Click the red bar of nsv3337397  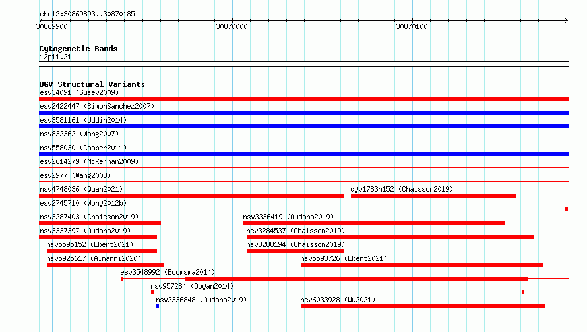pos(98,237)
